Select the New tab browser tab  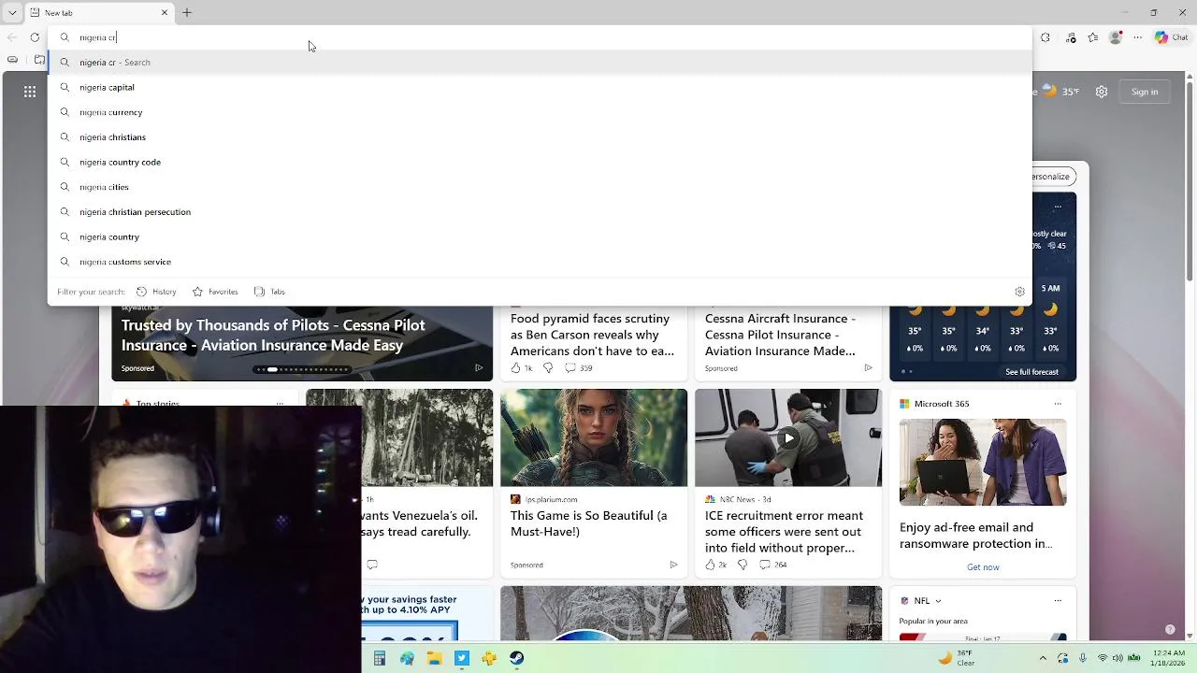(98, 13)
